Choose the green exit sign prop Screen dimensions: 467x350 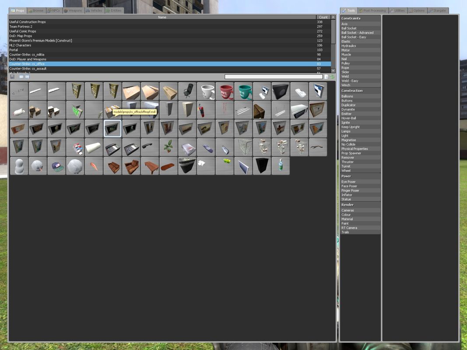coord(75,110)
